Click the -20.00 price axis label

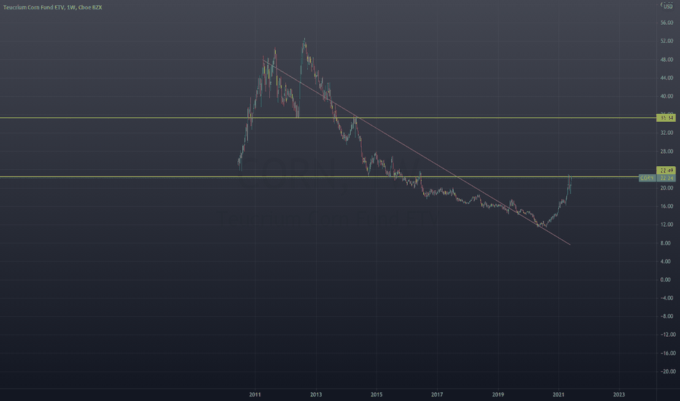[x=668, y=372]
